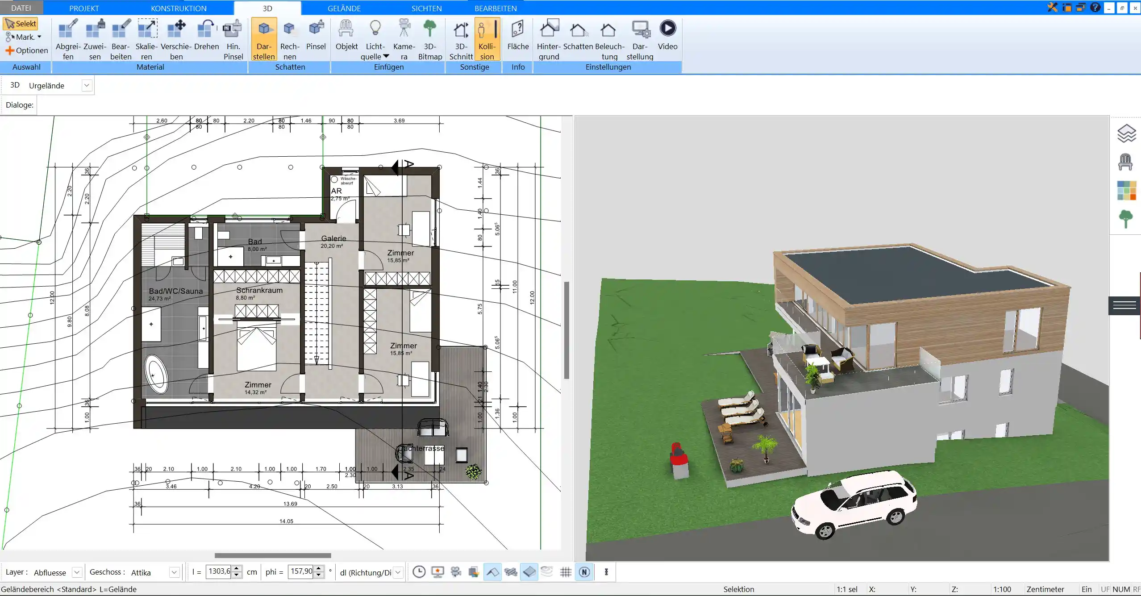The height and width of the screenshot is (596, 1141).
Task: Insert a Kamera into the scene
Action: [404, 39]
